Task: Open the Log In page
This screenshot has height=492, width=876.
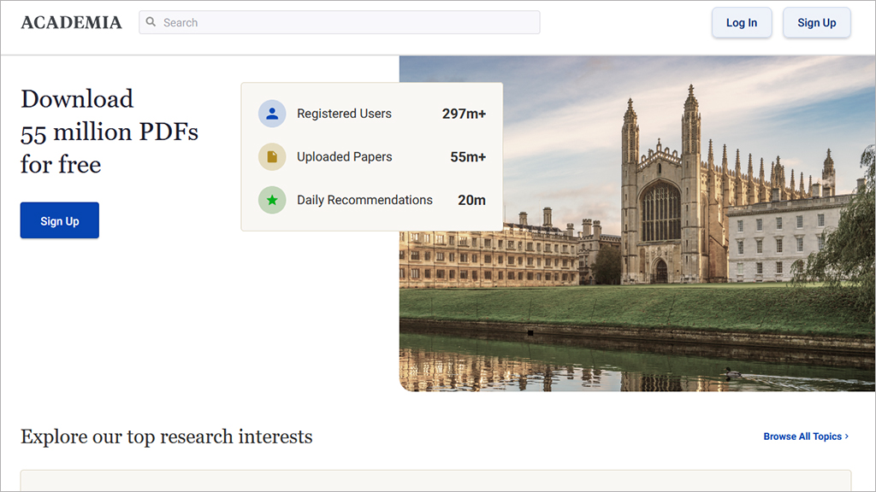Action: (x=741, y=23)
